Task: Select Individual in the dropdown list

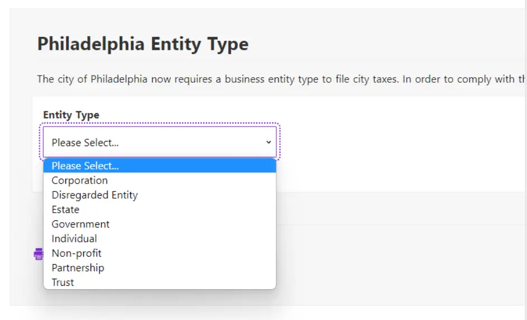Action: (74, 238)
